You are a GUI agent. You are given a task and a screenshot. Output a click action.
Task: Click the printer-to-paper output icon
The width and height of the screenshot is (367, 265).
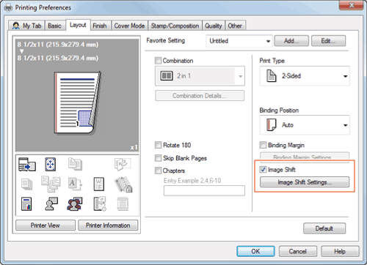tap(27, 164)
